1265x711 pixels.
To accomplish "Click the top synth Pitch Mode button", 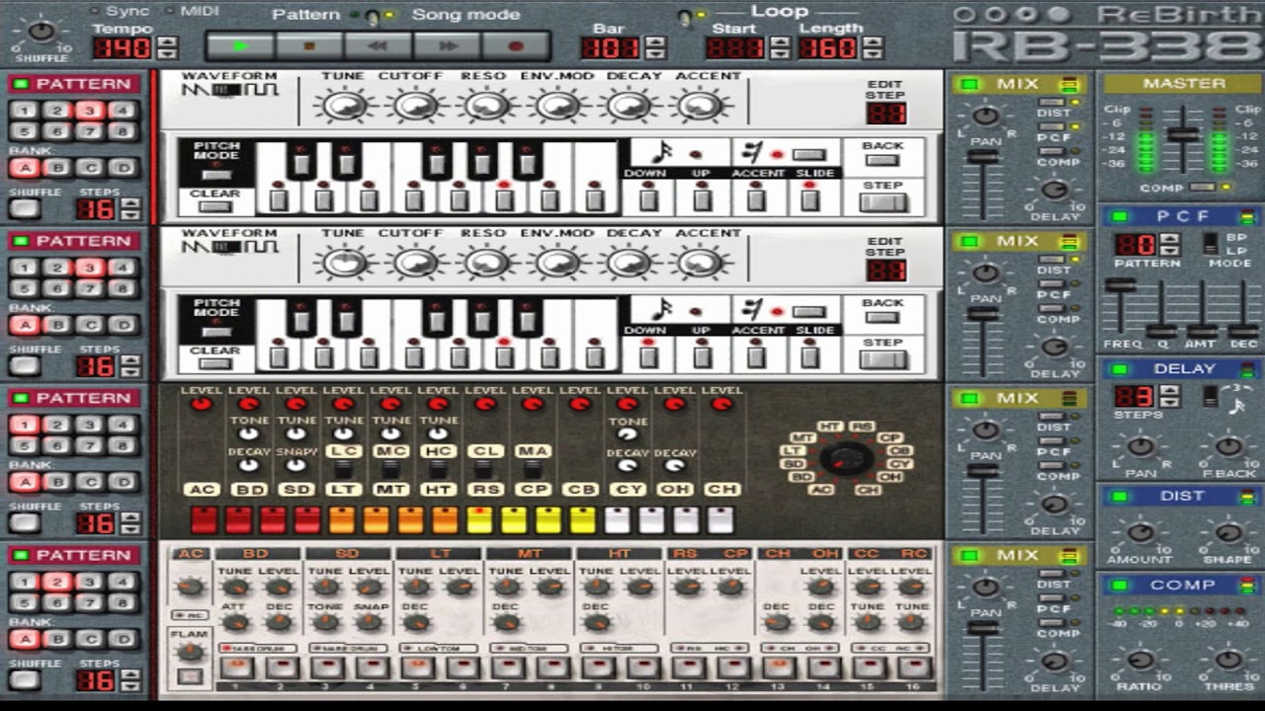I will pyautogui.click(x=215, y=174).
